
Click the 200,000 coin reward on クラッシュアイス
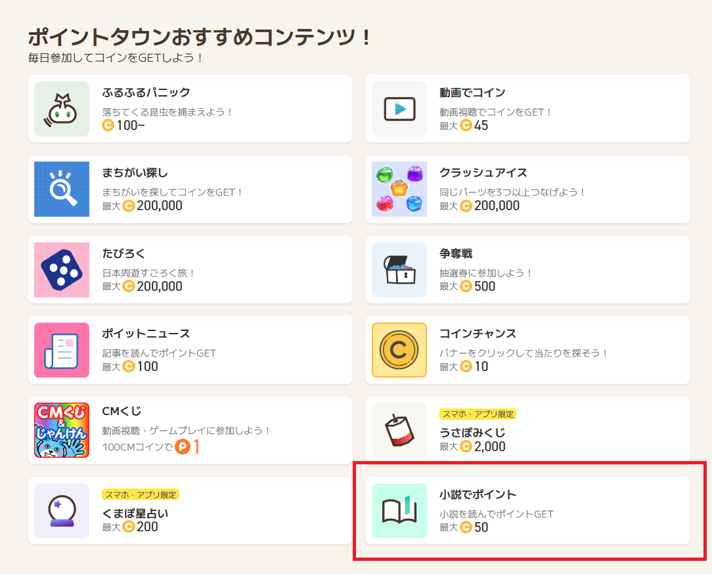[479, 206]
